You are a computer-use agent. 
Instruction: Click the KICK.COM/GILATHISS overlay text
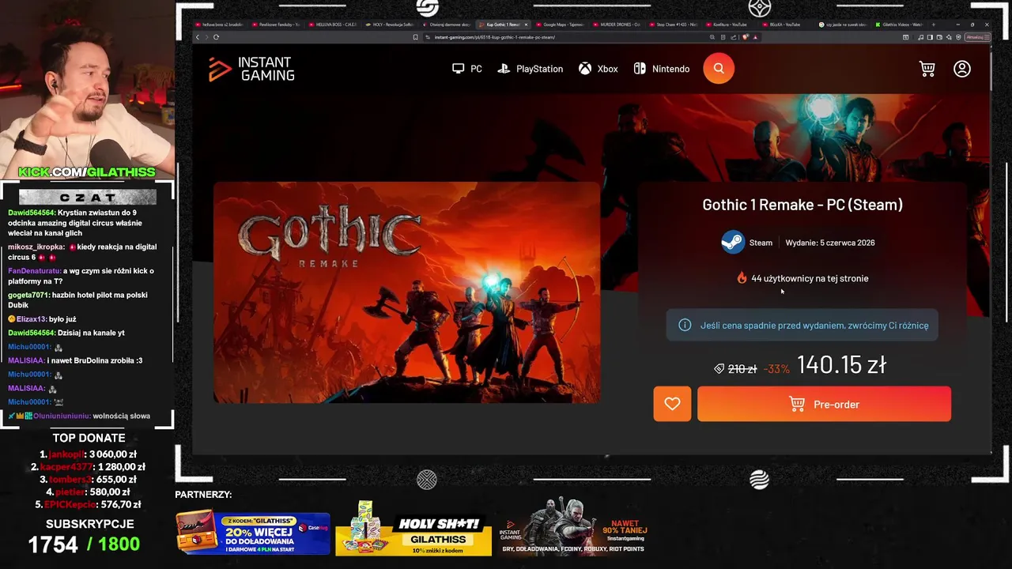pyautogui.click(x=87, y=171)
